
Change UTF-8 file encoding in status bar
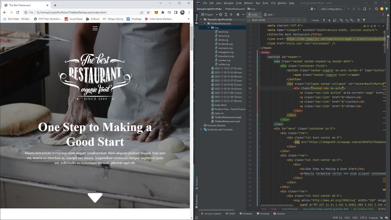tap(363, 218)
